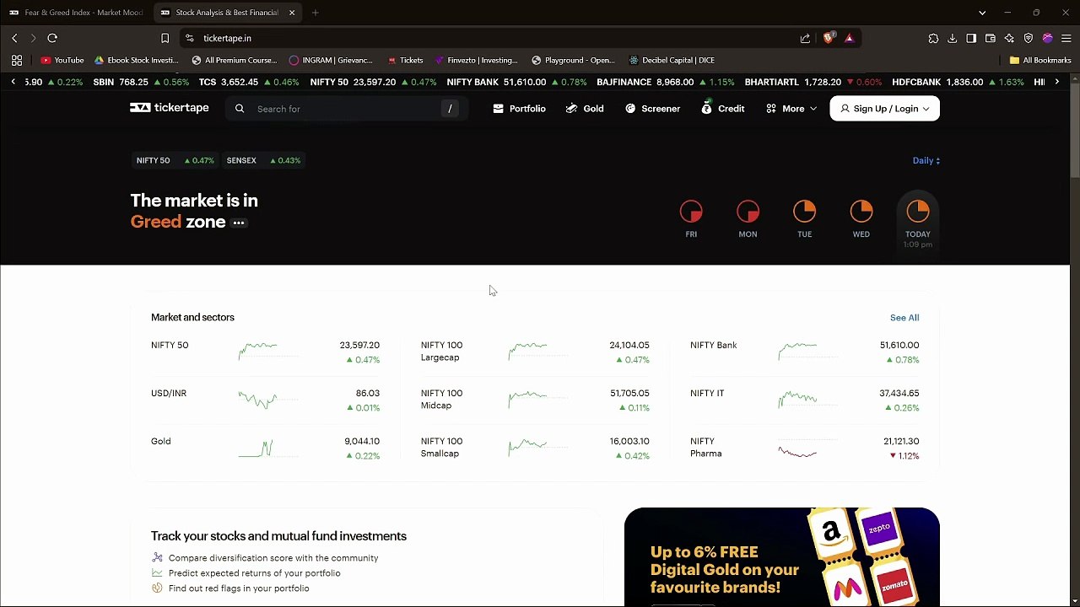Viewport: 1080px width, 607px height.
Task: Open the apps grid in bookmarks bar
Action: click(x=17, y=61)
